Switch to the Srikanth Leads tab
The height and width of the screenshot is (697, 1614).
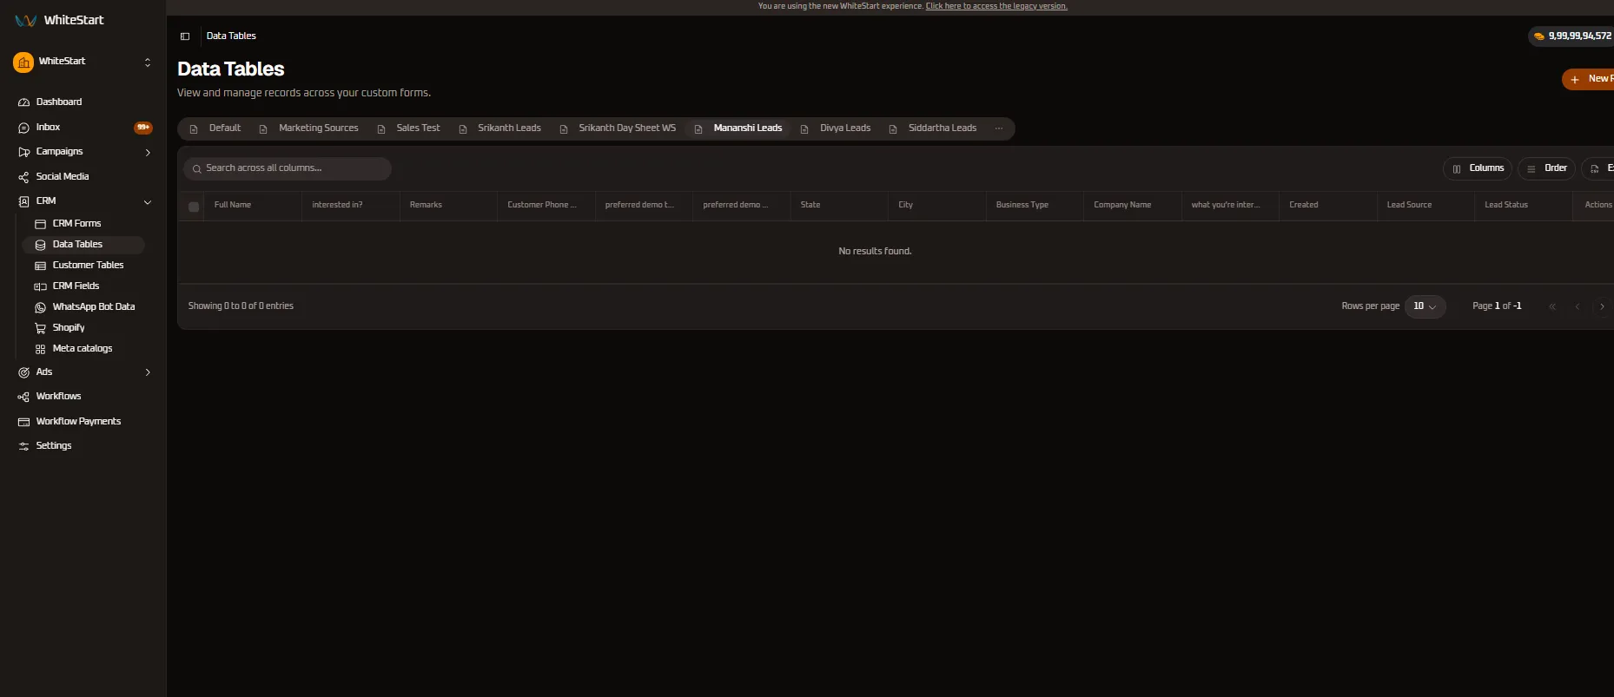click(500, 128)
